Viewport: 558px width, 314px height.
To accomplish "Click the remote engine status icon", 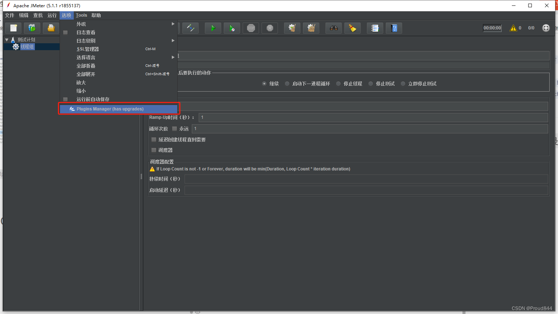I will pyautogui.click(x=546, y=28).
